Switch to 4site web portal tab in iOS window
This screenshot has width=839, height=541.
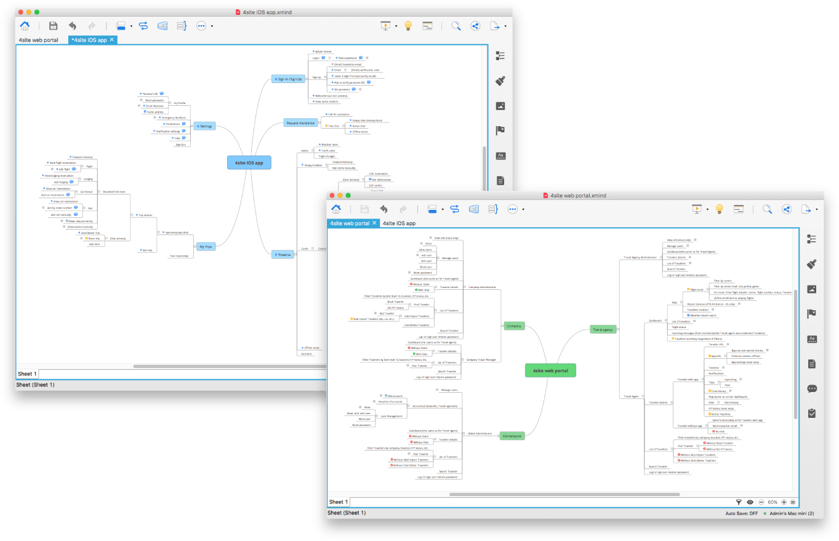tap(39, 40)
